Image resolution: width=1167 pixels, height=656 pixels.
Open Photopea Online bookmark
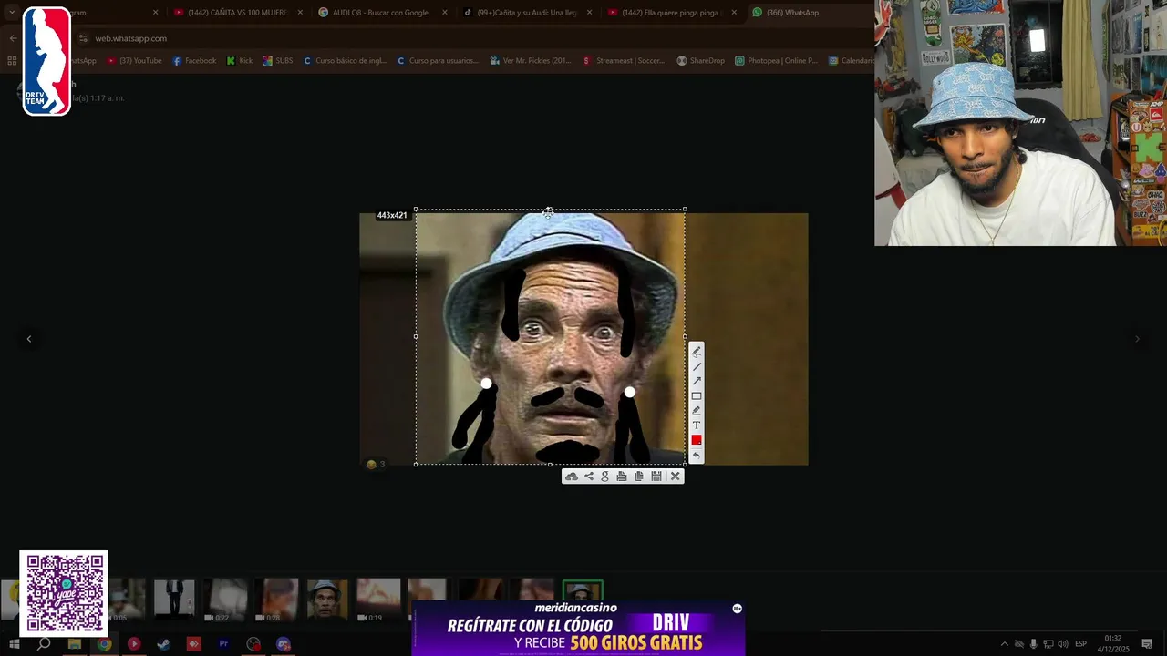point(778,61)
